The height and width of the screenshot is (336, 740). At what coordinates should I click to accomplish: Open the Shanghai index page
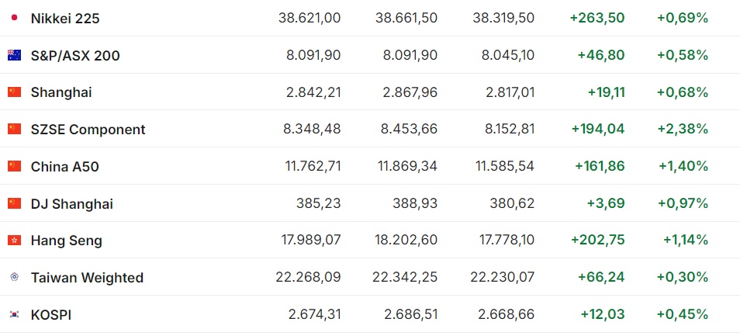[61, 92]
